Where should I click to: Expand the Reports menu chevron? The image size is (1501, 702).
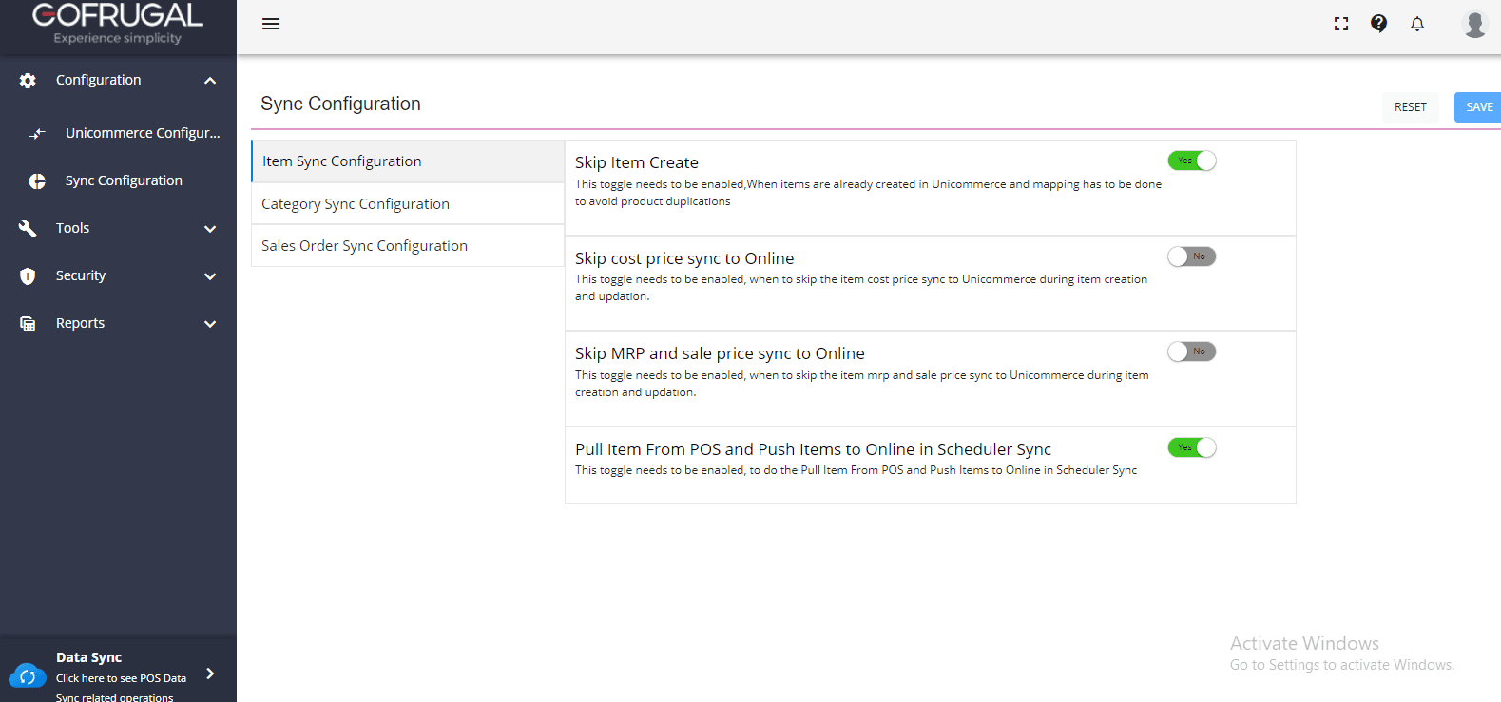coord(210,324)
